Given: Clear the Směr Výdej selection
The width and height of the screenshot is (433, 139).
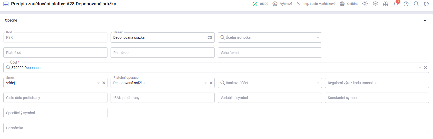Looking at the screenshot, I should point(104,83).
